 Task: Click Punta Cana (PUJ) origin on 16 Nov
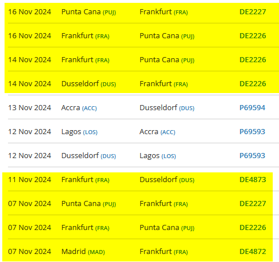tap(88, 12)
